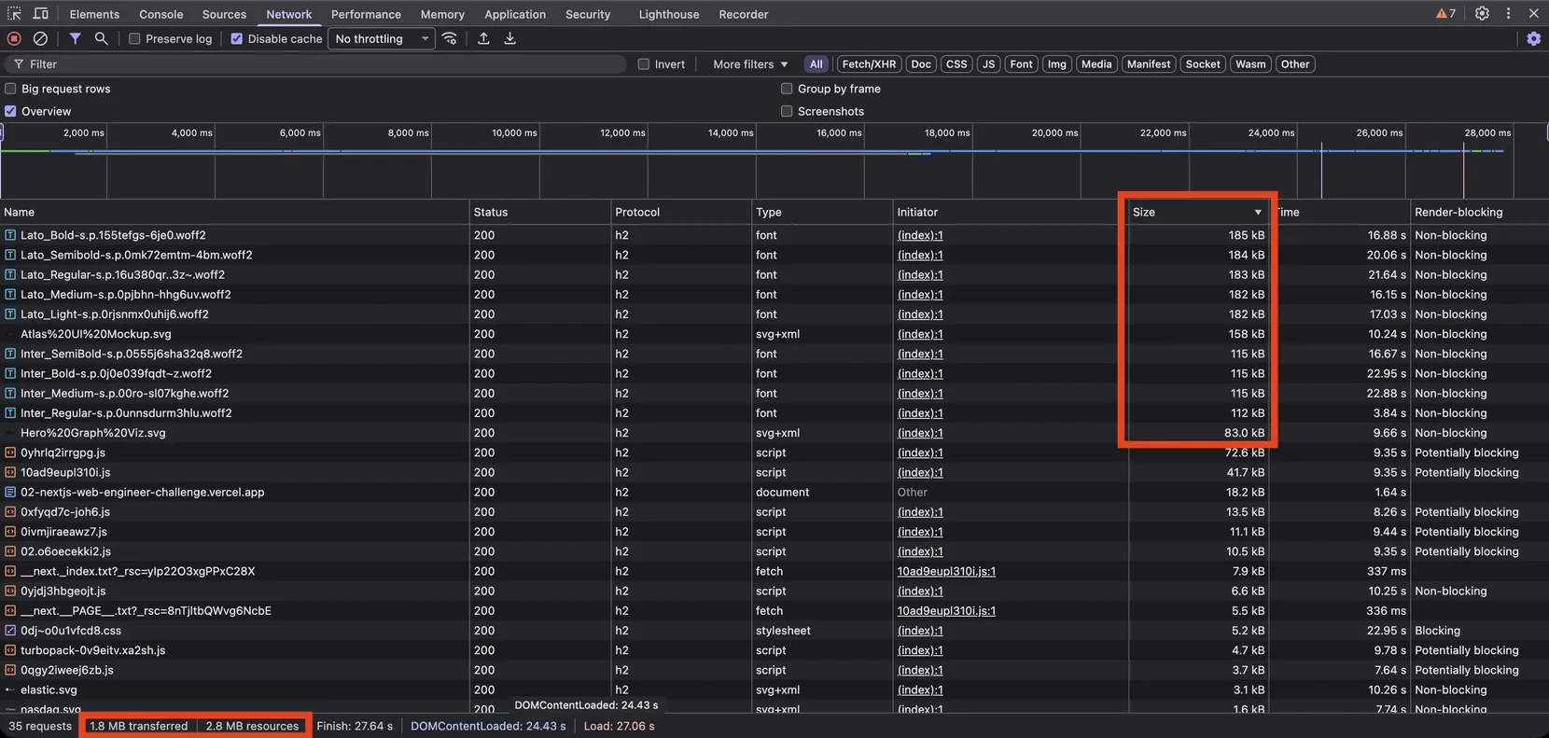This screenshot has width=1549, height=738.
Task: Enable Preserve log checkbox
Action: (x=134, y=38)
